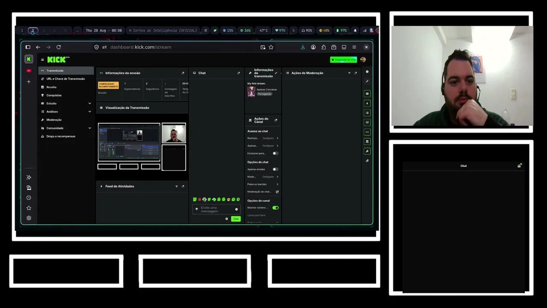Screen dimensions: 547x308
Task: Open the browser extensions puzzle icon
Action: tap(323, 47)
